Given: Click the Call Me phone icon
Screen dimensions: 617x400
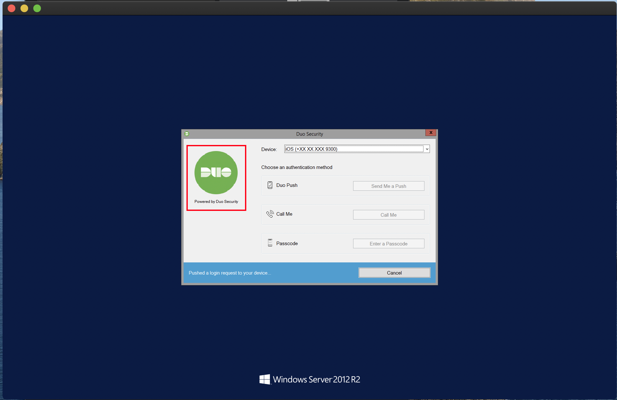Looking at the screenshot, I should [x=270, y=214].
